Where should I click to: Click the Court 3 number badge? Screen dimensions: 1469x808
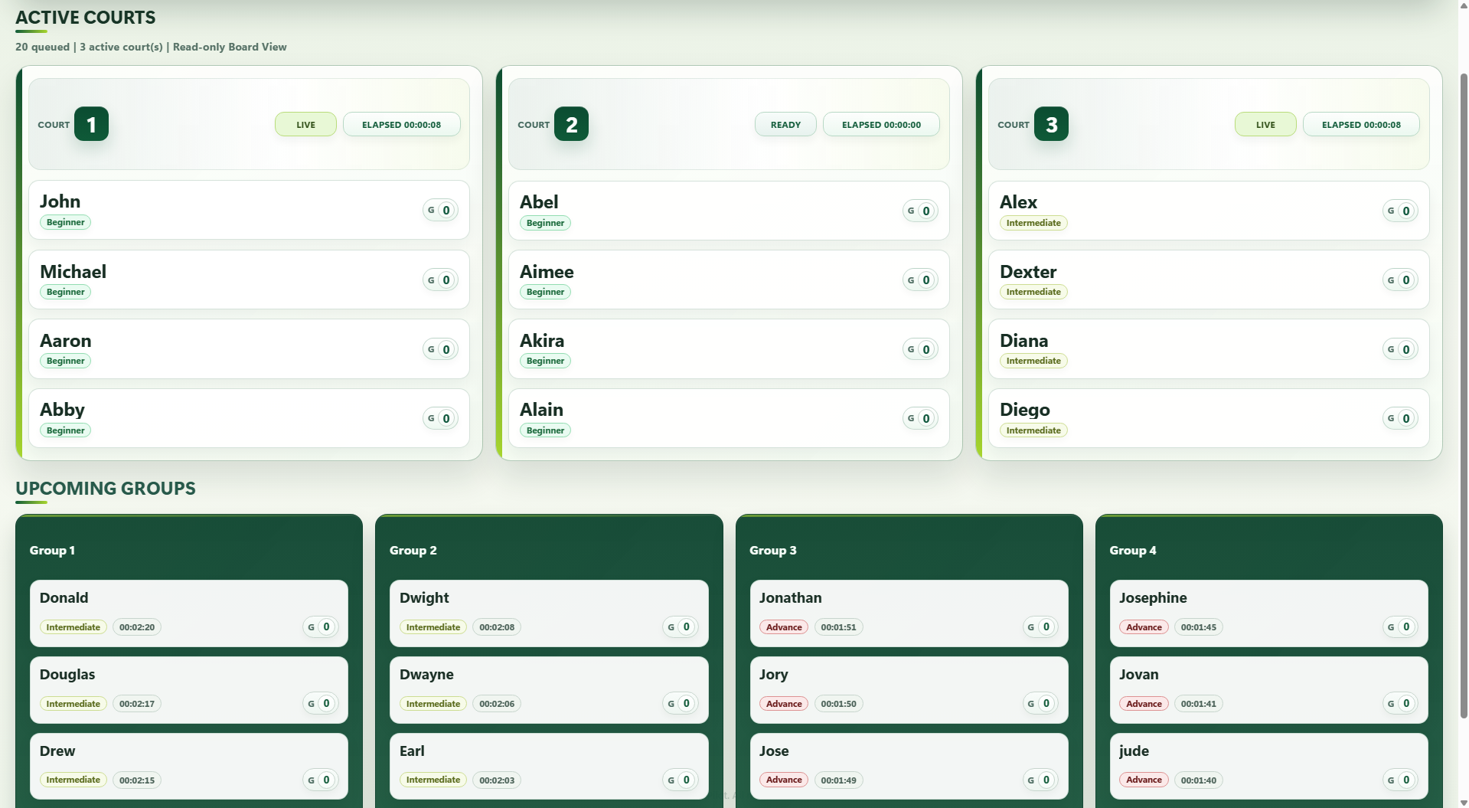(1051, 124)
